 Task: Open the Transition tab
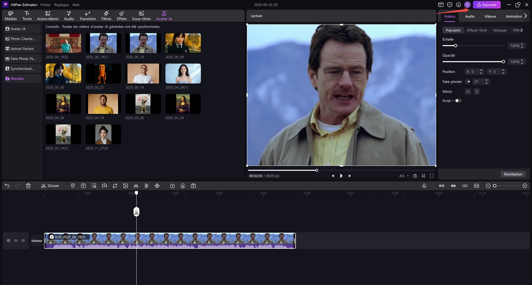pos(88,16)
